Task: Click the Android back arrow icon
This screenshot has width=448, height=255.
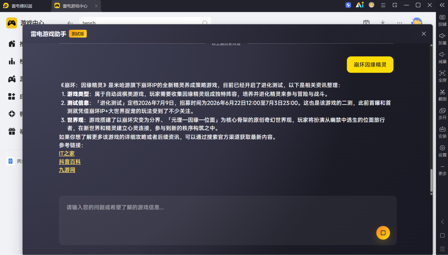Action: 442,222
